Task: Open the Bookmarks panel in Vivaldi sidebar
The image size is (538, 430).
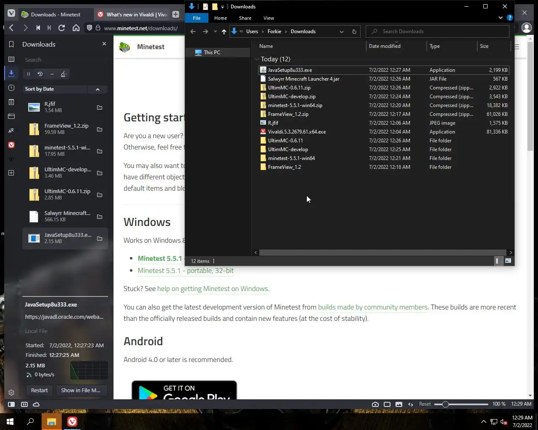Action: point(11,44)
